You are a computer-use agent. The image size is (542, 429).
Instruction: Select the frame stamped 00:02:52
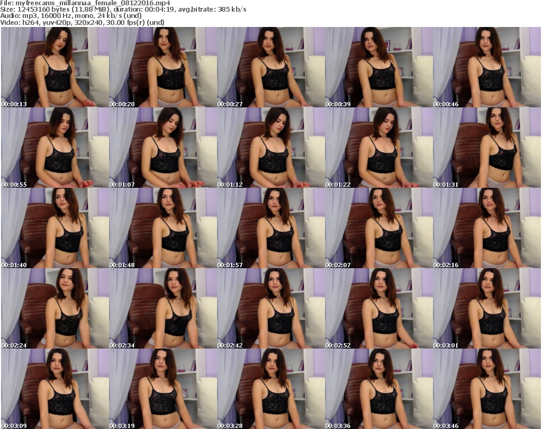coord(379,308)
